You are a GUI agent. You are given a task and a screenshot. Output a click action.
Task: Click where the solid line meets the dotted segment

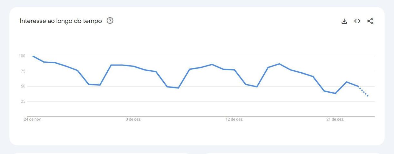tap(358, 86)
